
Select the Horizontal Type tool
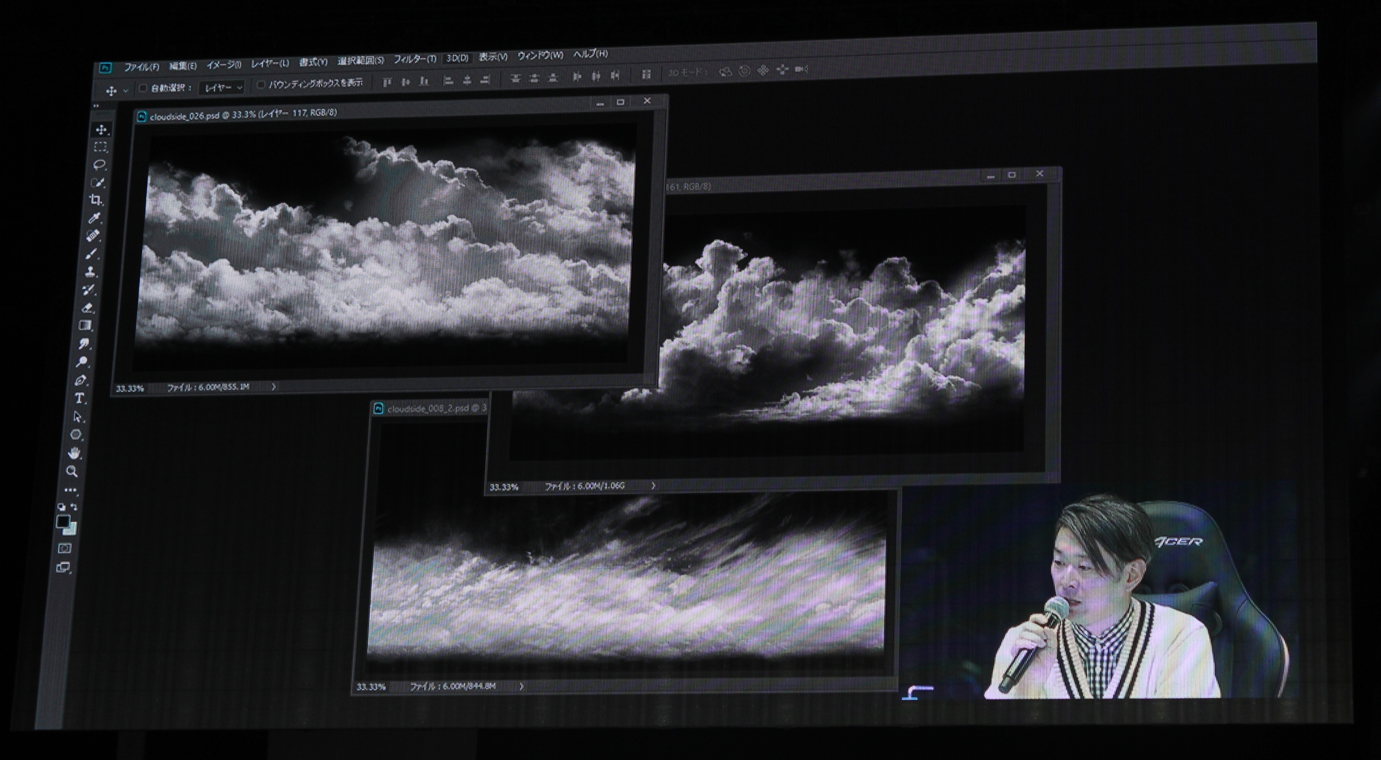[x=80, y=398]
